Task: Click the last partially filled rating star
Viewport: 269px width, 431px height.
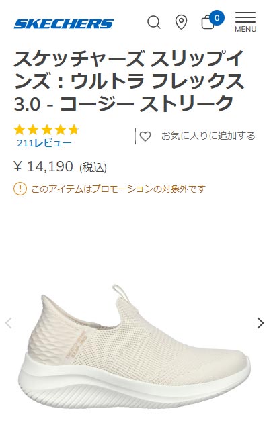Action: click(x=73, y=130)
